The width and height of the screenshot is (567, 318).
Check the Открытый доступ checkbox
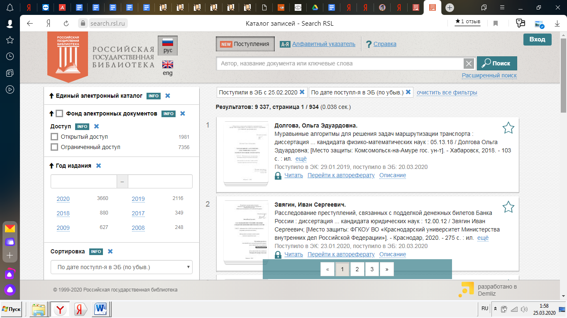point(54,137)
